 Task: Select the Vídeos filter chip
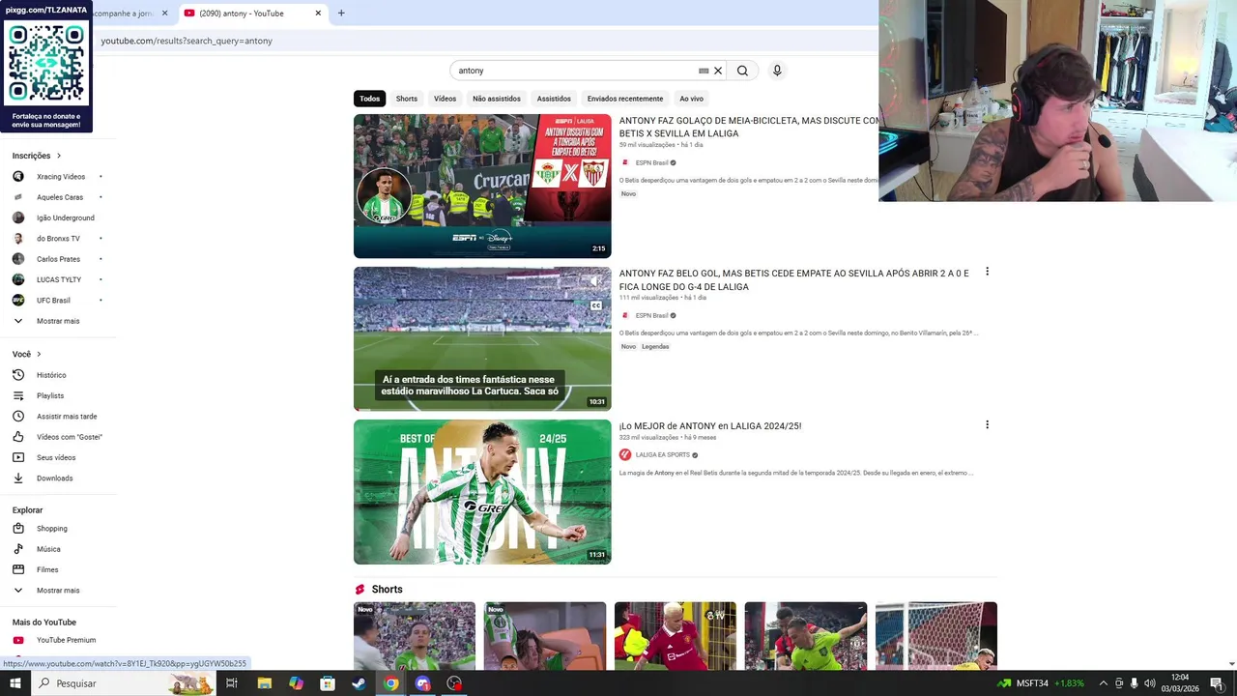pyautogui.click(x=445, y=99)
